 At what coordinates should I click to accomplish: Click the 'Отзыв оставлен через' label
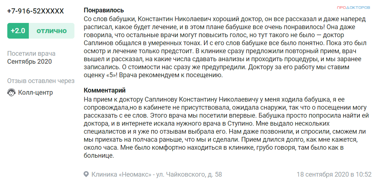(41, 81)
